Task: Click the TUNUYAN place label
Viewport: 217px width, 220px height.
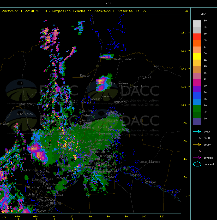Action: pos(55,204)
